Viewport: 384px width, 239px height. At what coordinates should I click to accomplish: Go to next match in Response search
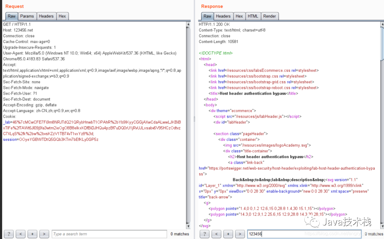240,234
